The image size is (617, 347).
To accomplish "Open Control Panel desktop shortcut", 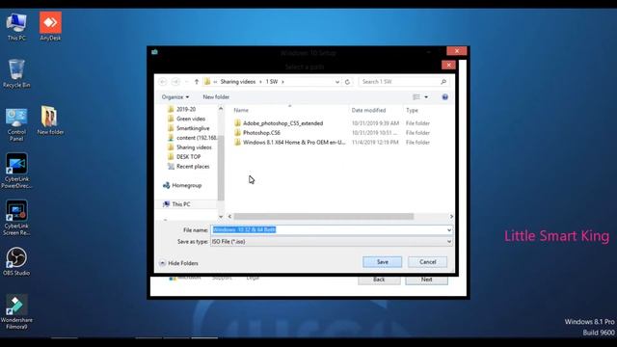I will 16,124.
